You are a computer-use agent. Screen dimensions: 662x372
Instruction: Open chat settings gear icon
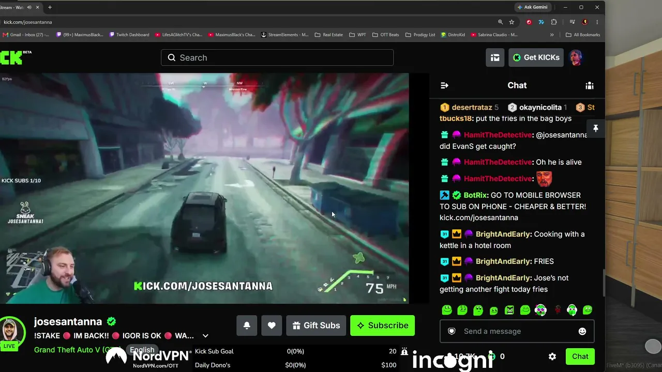[x=552, y=357]
